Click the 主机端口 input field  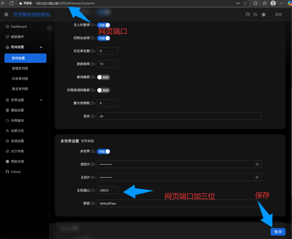tap(107, 190)
